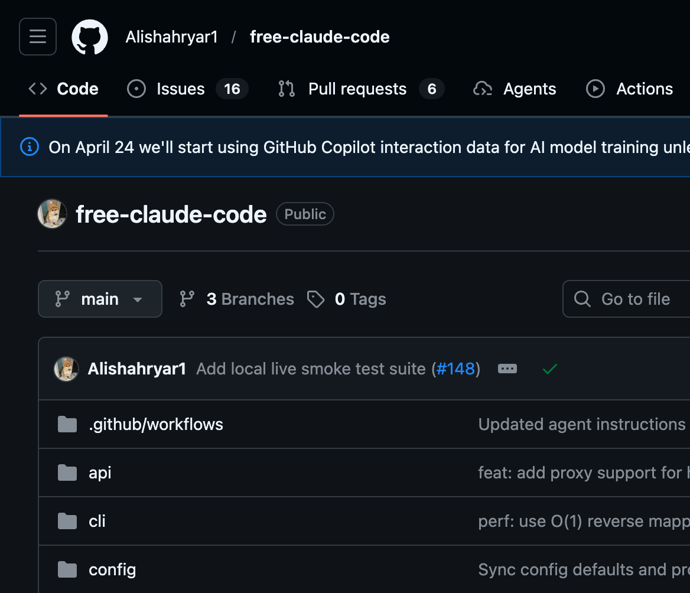The width and height of the screenshot is (690, 593).
Task: Open the config folder
Action: (112, 570)
